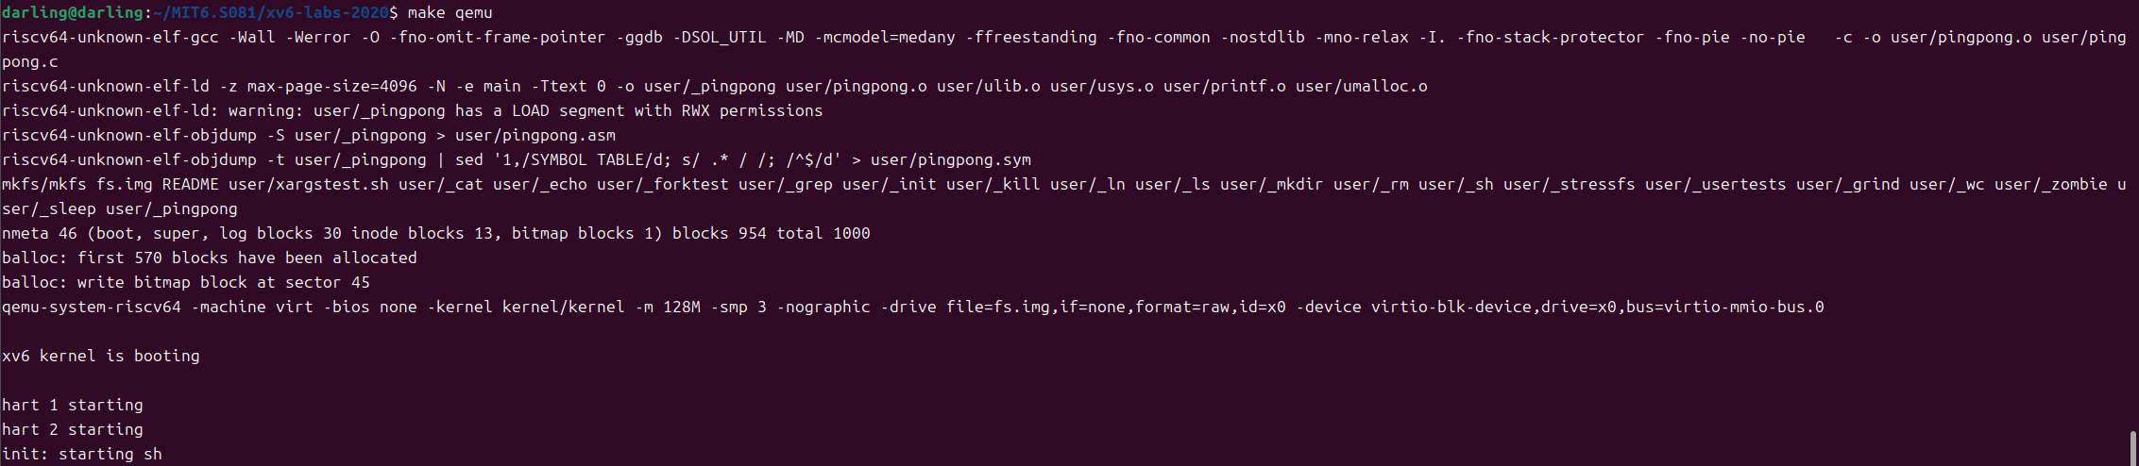Screen dimensions: 2139x466
Task: Click the terminal scrollbar thumb at right edge
Action: [x=2132, y=448]
